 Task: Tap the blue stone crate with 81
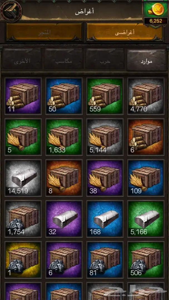click(x=105, y=260)
